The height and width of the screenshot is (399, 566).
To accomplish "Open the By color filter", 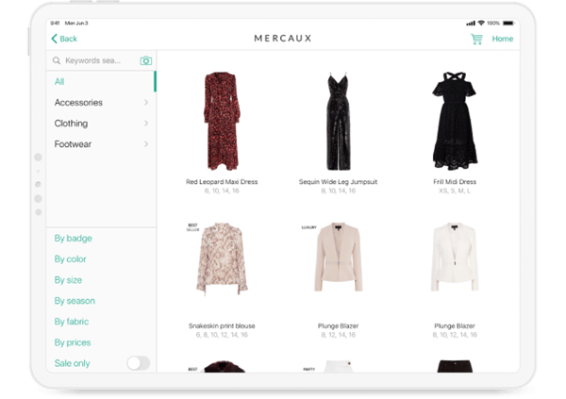I will point(70,258).
